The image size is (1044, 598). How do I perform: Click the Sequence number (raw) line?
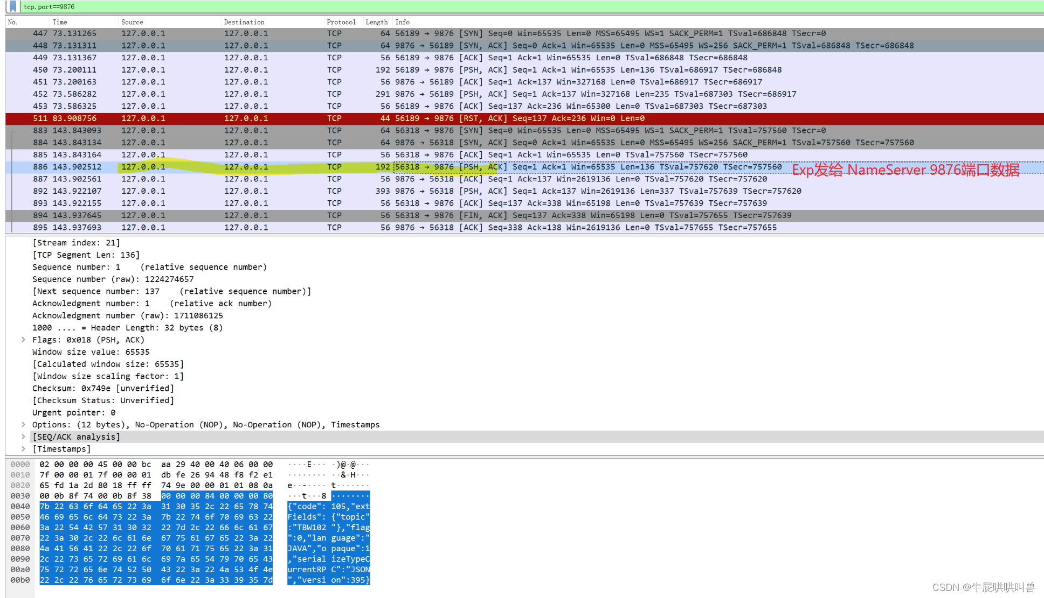113,279
